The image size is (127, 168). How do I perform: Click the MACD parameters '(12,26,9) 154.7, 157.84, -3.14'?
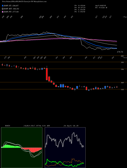35,126
